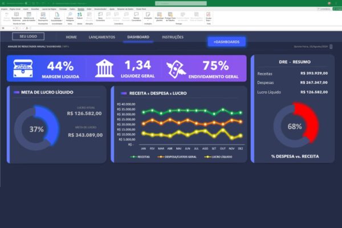Click the META DE LUCRO LÍQUIDO title

coord(47,92)
